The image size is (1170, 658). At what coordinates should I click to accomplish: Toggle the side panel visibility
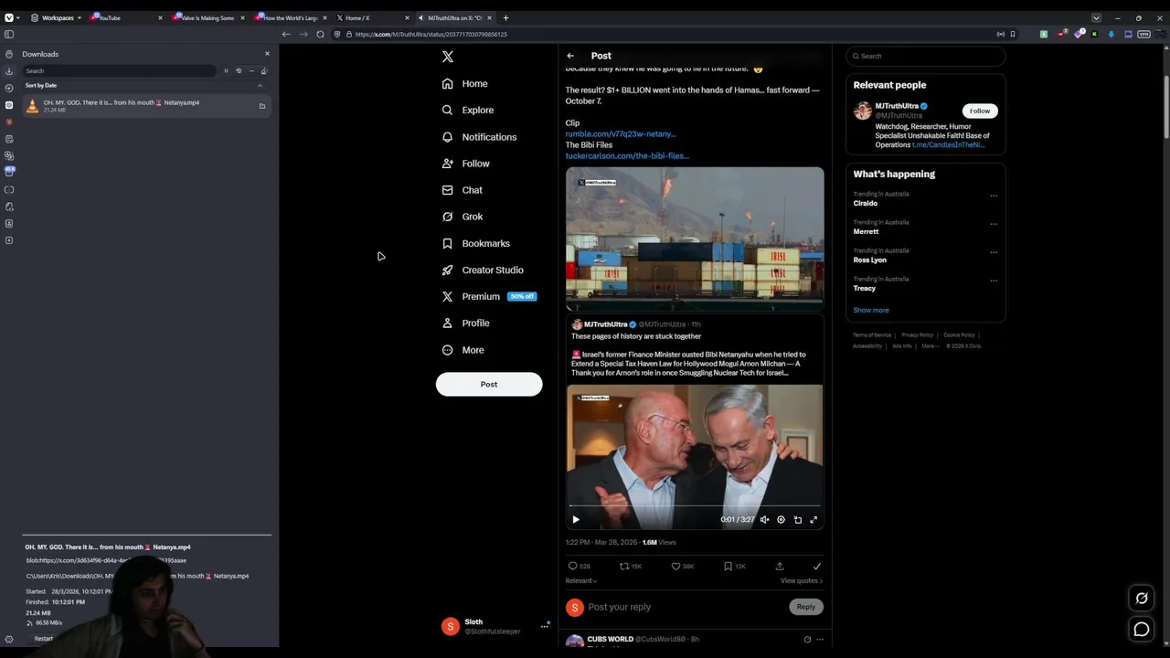(x=9, y=34)
